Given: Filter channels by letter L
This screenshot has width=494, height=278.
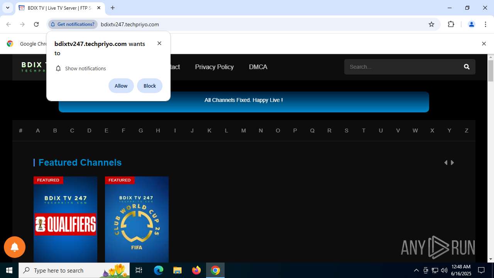Looking at the screenshot, I should point(227,131).
